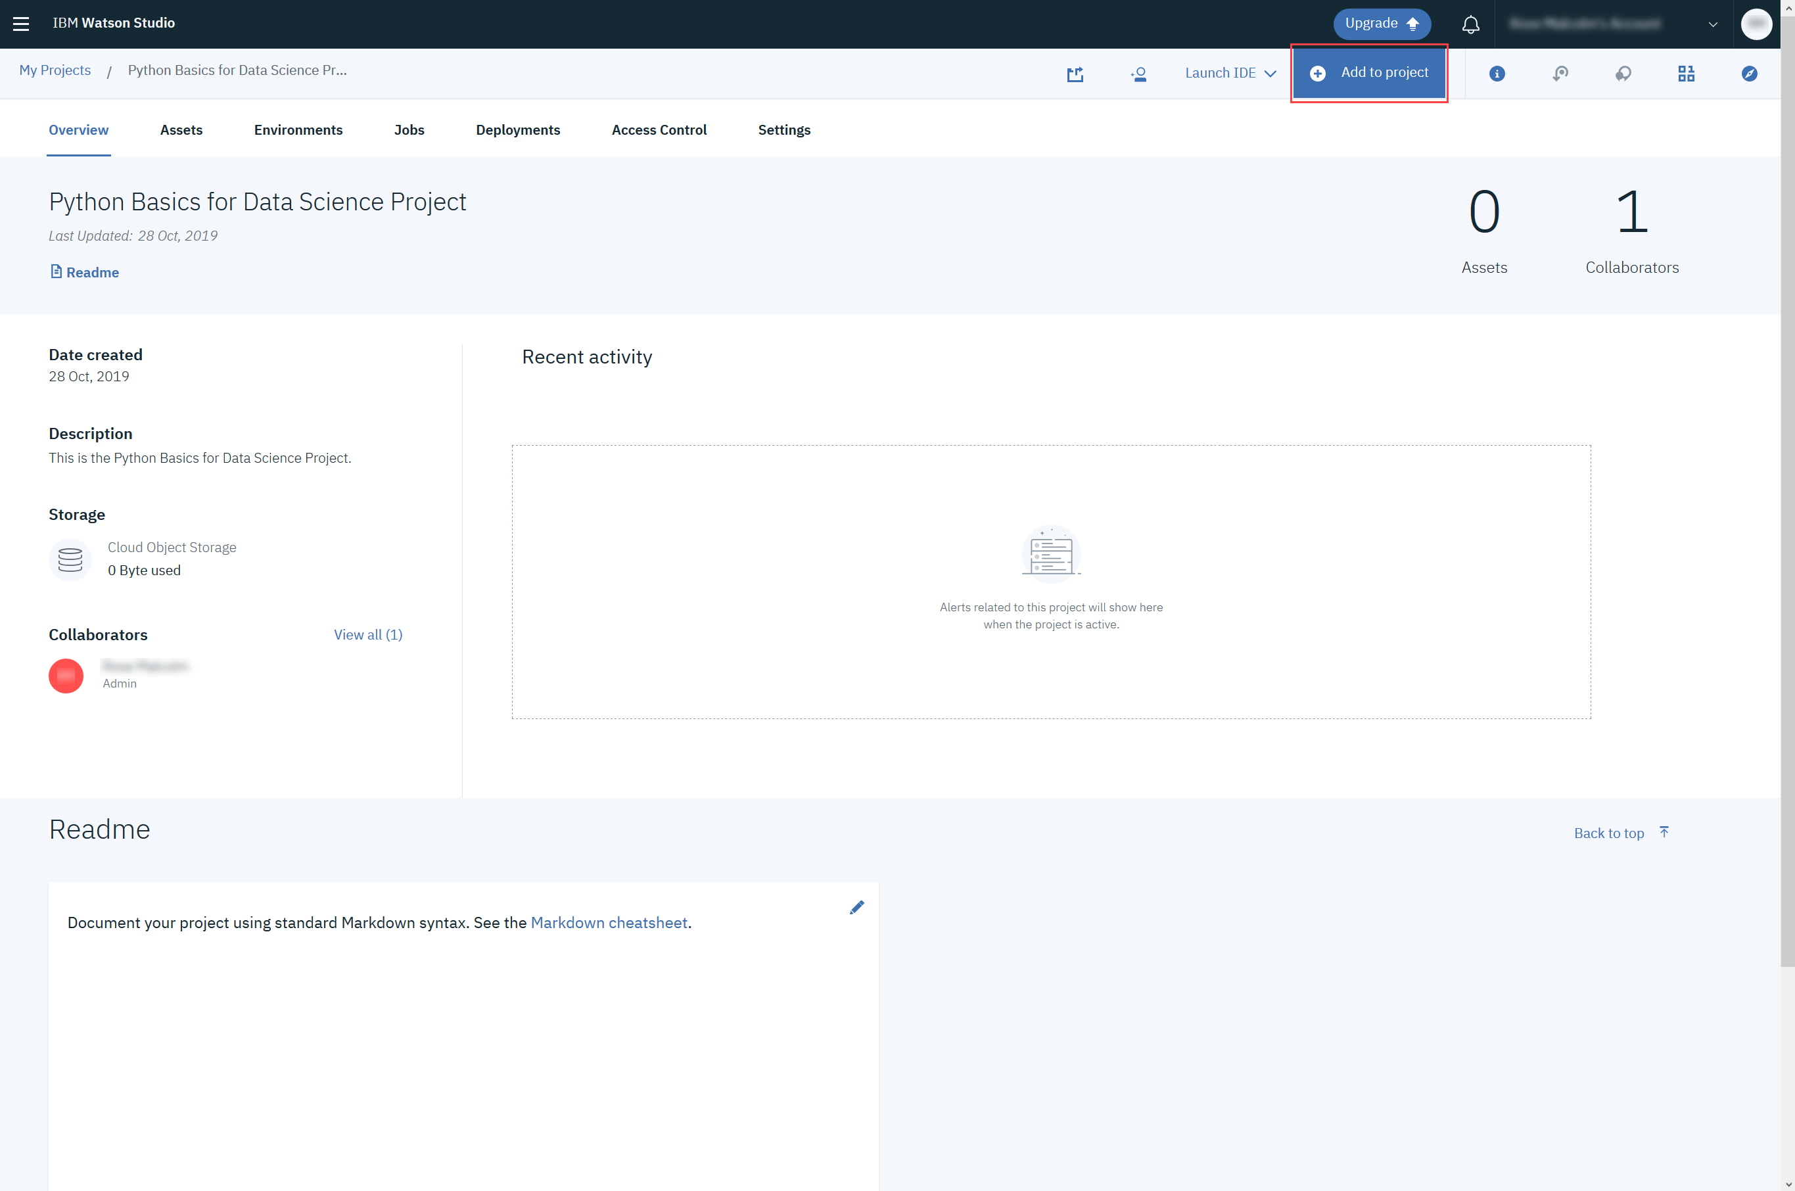Click the notifications bell icon
Image resolution: width=1795 pixels, height=1191 pixels.
click(x=1470, y=24)
